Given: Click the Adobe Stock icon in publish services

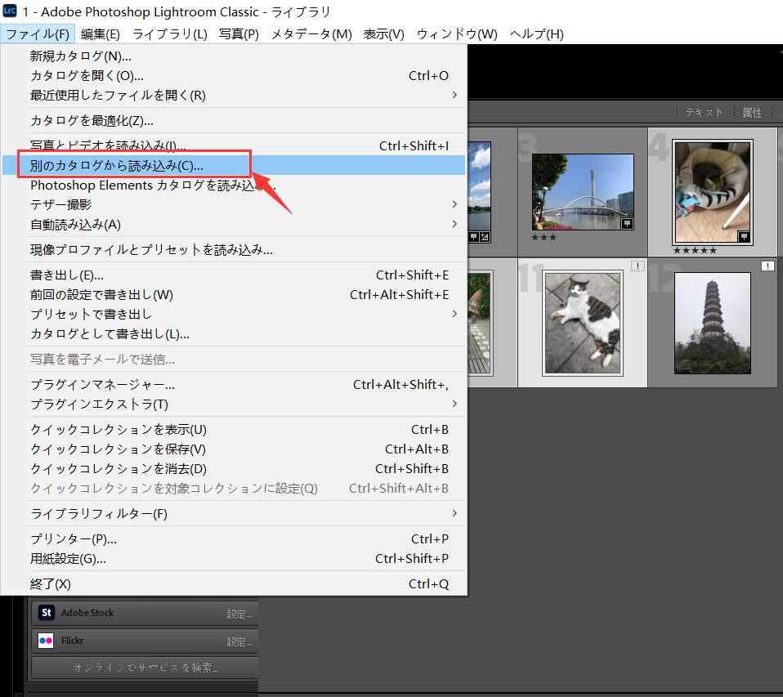Looking at the screenshot, I should tap(47, 613).
